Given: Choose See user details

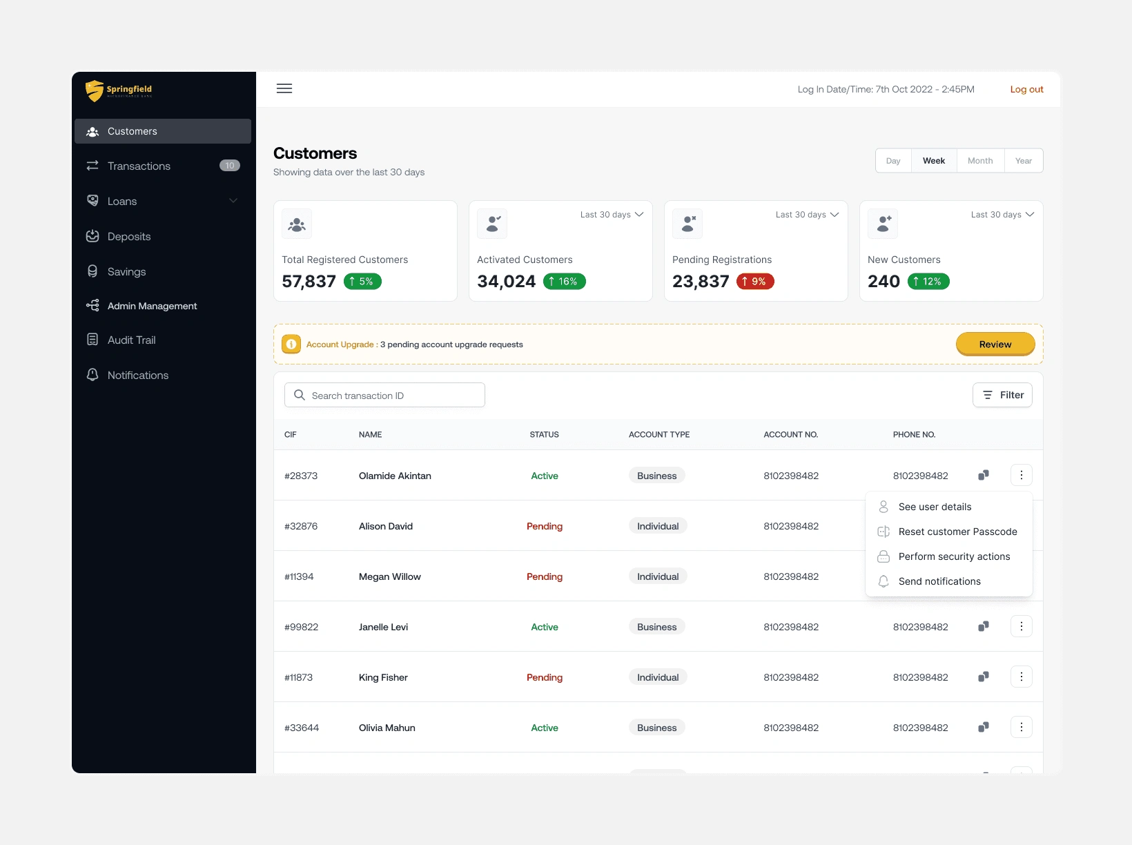Looking at the screenshot, I should point(949,507).
